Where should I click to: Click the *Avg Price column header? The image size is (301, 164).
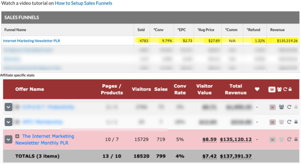pyautogui.click(x=206, y=30)
